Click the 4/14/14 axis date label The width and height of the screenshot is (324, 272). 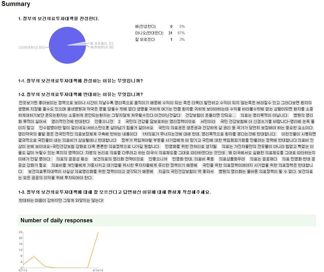98,270
